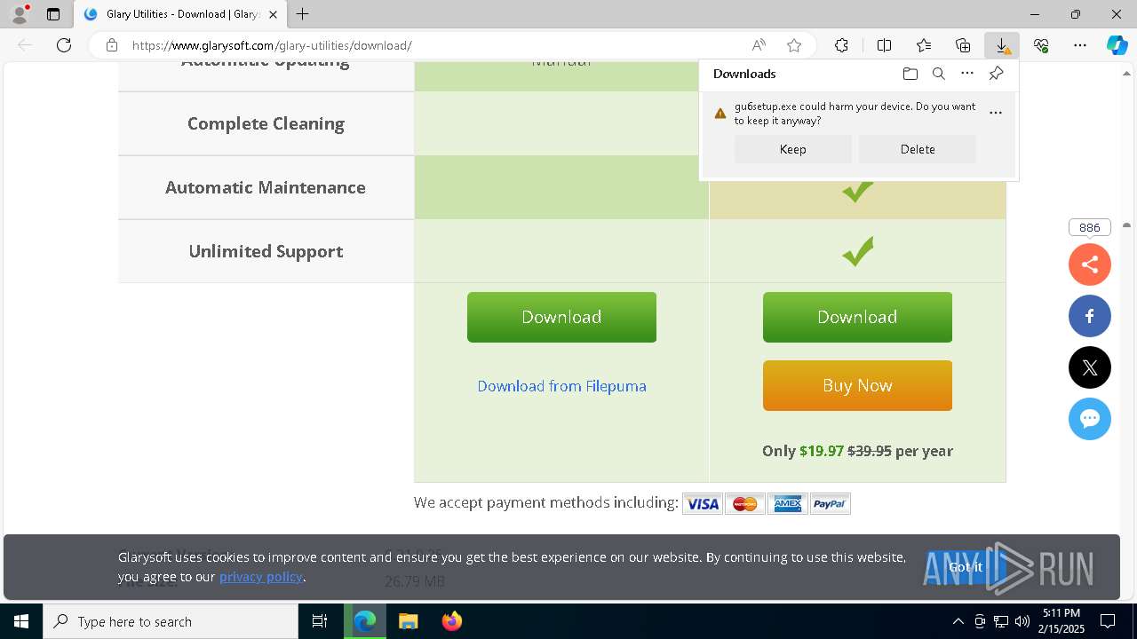Click the taskbar search box
Viewport: 1137px width, 639px height.
point(171,621)
